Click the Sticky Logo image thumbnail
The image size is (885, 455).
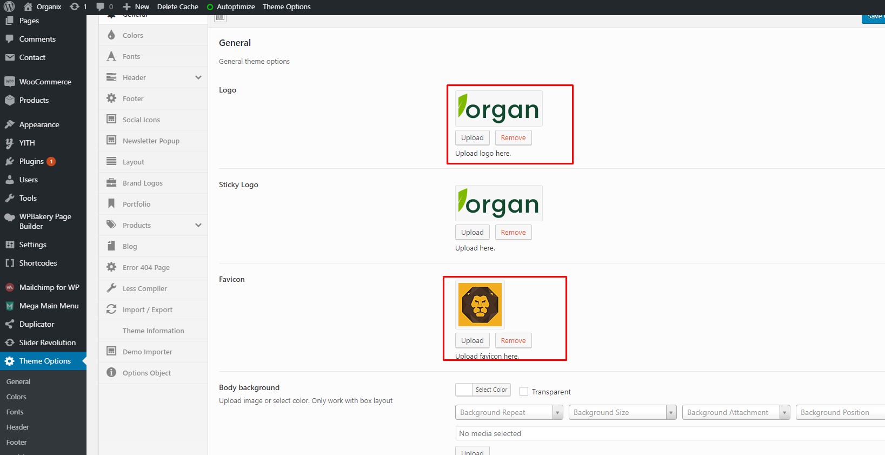498,203
